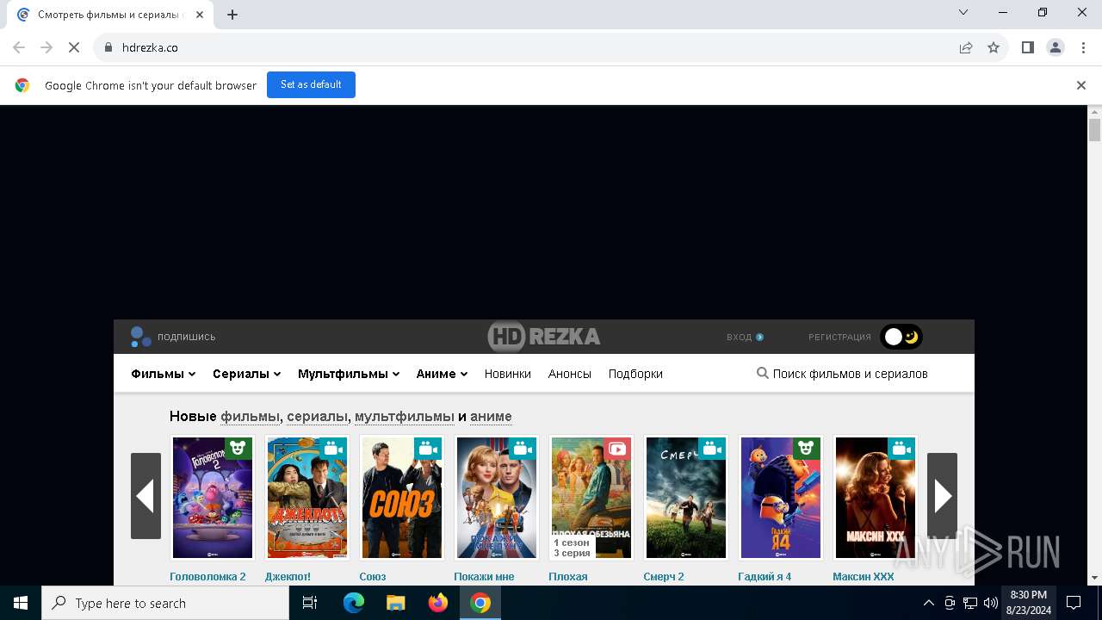Click the browser forward arrow
Image resolution: width=1102 pixels, height=620 pixels.
[x=46, y=47]
